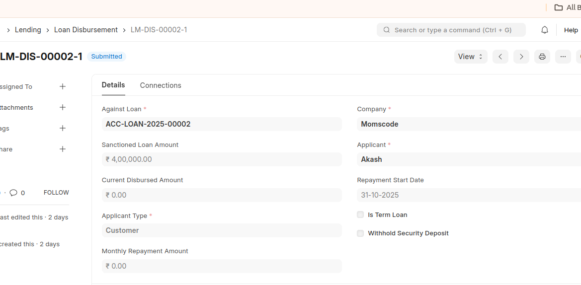
Task: Open the Help menu
Action: [571, 30]
